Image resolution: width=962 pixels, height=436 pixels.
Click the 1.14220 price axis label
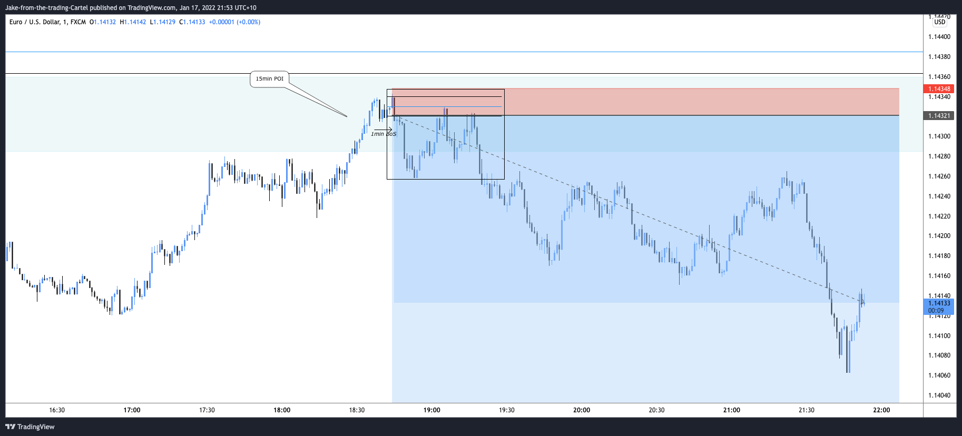click(x=939, y=216)
